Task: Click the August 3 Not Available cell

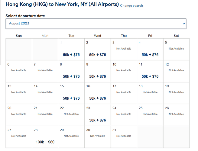Action: pyautogui.click(x=124, y=49)
